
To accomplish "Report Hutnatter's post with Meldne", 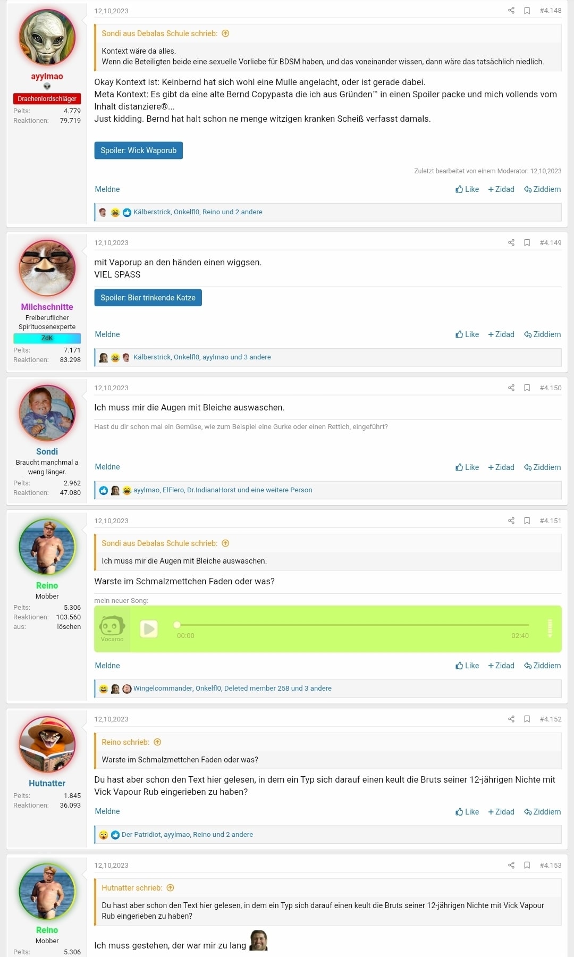I will (107, 811).
